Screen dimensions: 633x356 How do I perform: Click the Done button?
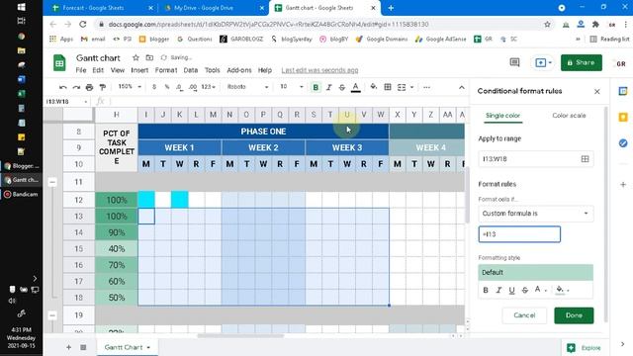pyautogui.click(x=574, y=315)
